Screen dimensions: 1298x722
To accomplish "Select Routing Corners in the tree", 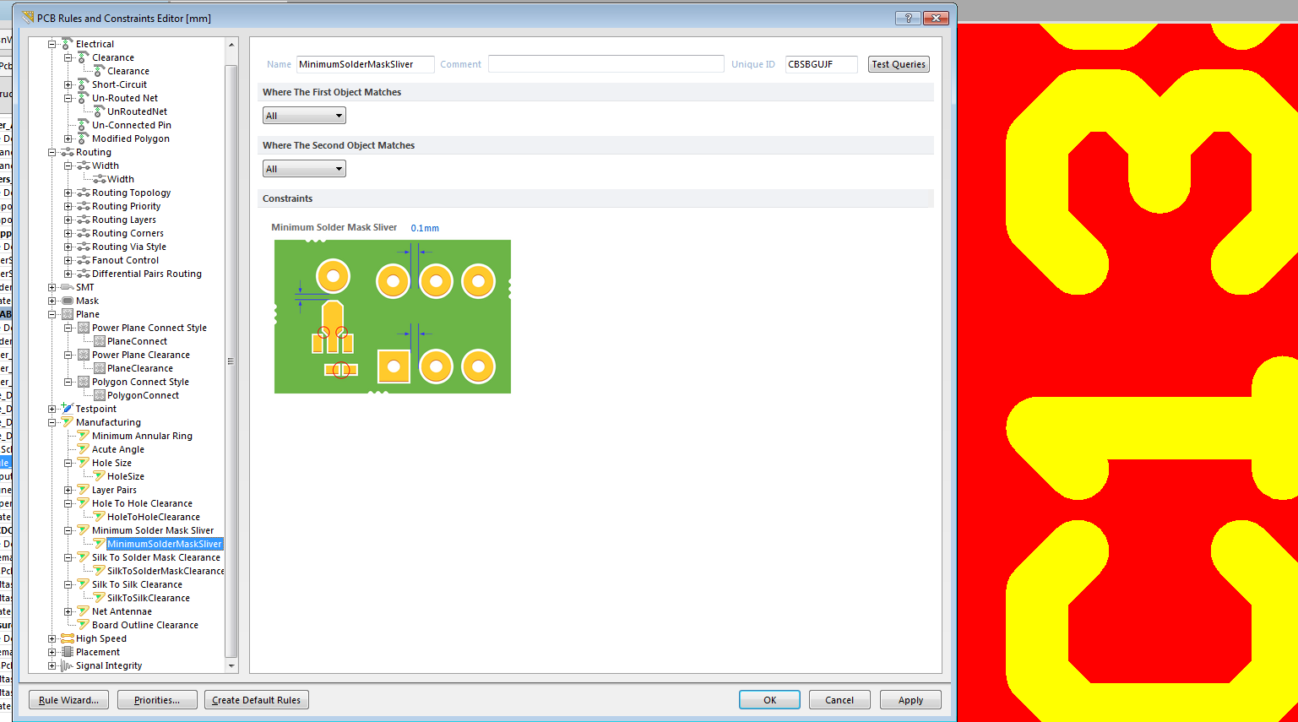I will (128, 233).
